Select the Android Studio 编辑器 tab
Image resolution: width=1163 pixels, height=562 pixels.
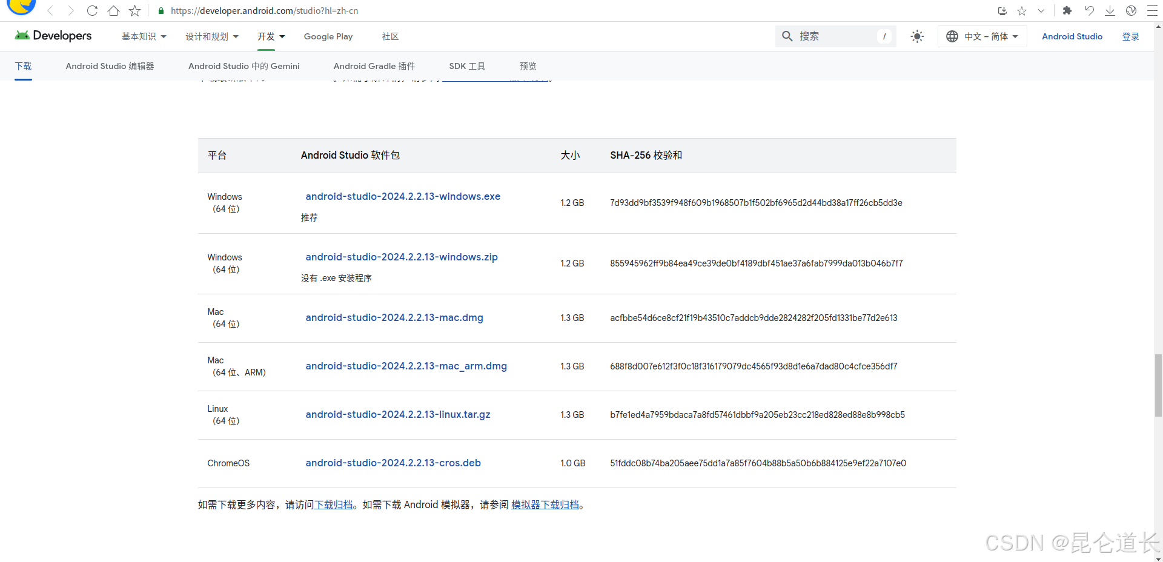tap(110, 66)
